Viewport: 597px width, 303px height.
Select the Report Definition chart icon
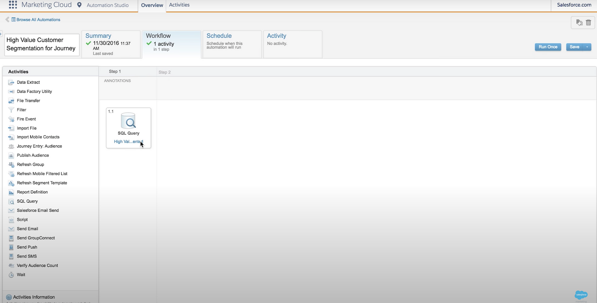[11, 192]
